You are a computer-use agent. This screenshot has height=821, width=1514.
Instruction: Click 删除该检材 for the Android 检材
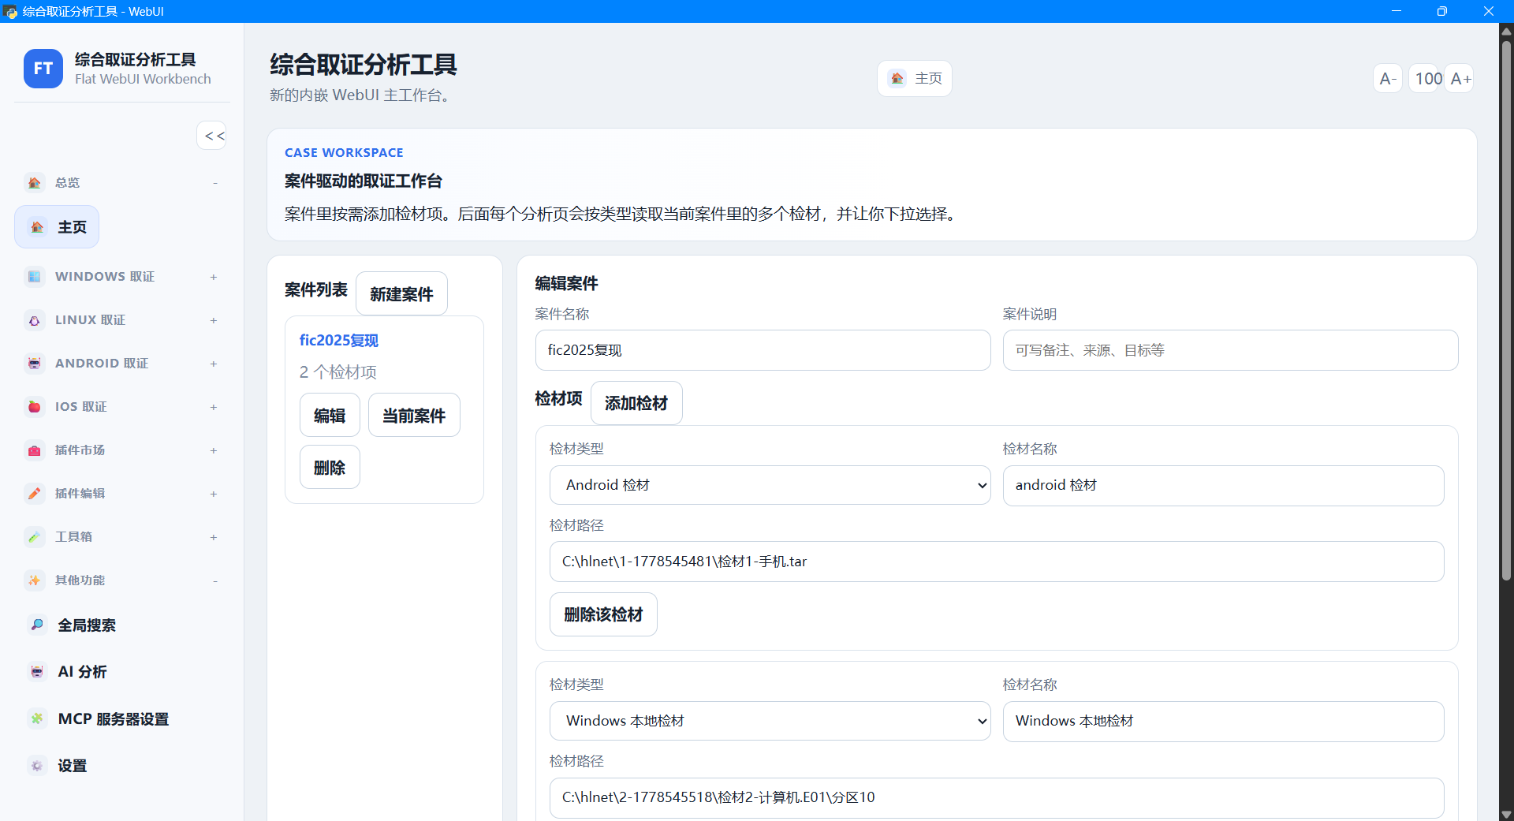coord(603,614)
